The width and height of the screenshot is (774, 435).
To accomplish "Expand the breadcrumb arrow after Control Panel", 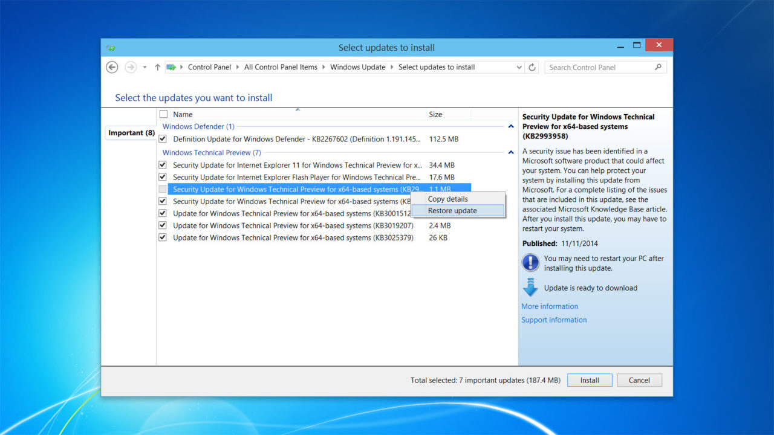I will (x=238, y=68).
